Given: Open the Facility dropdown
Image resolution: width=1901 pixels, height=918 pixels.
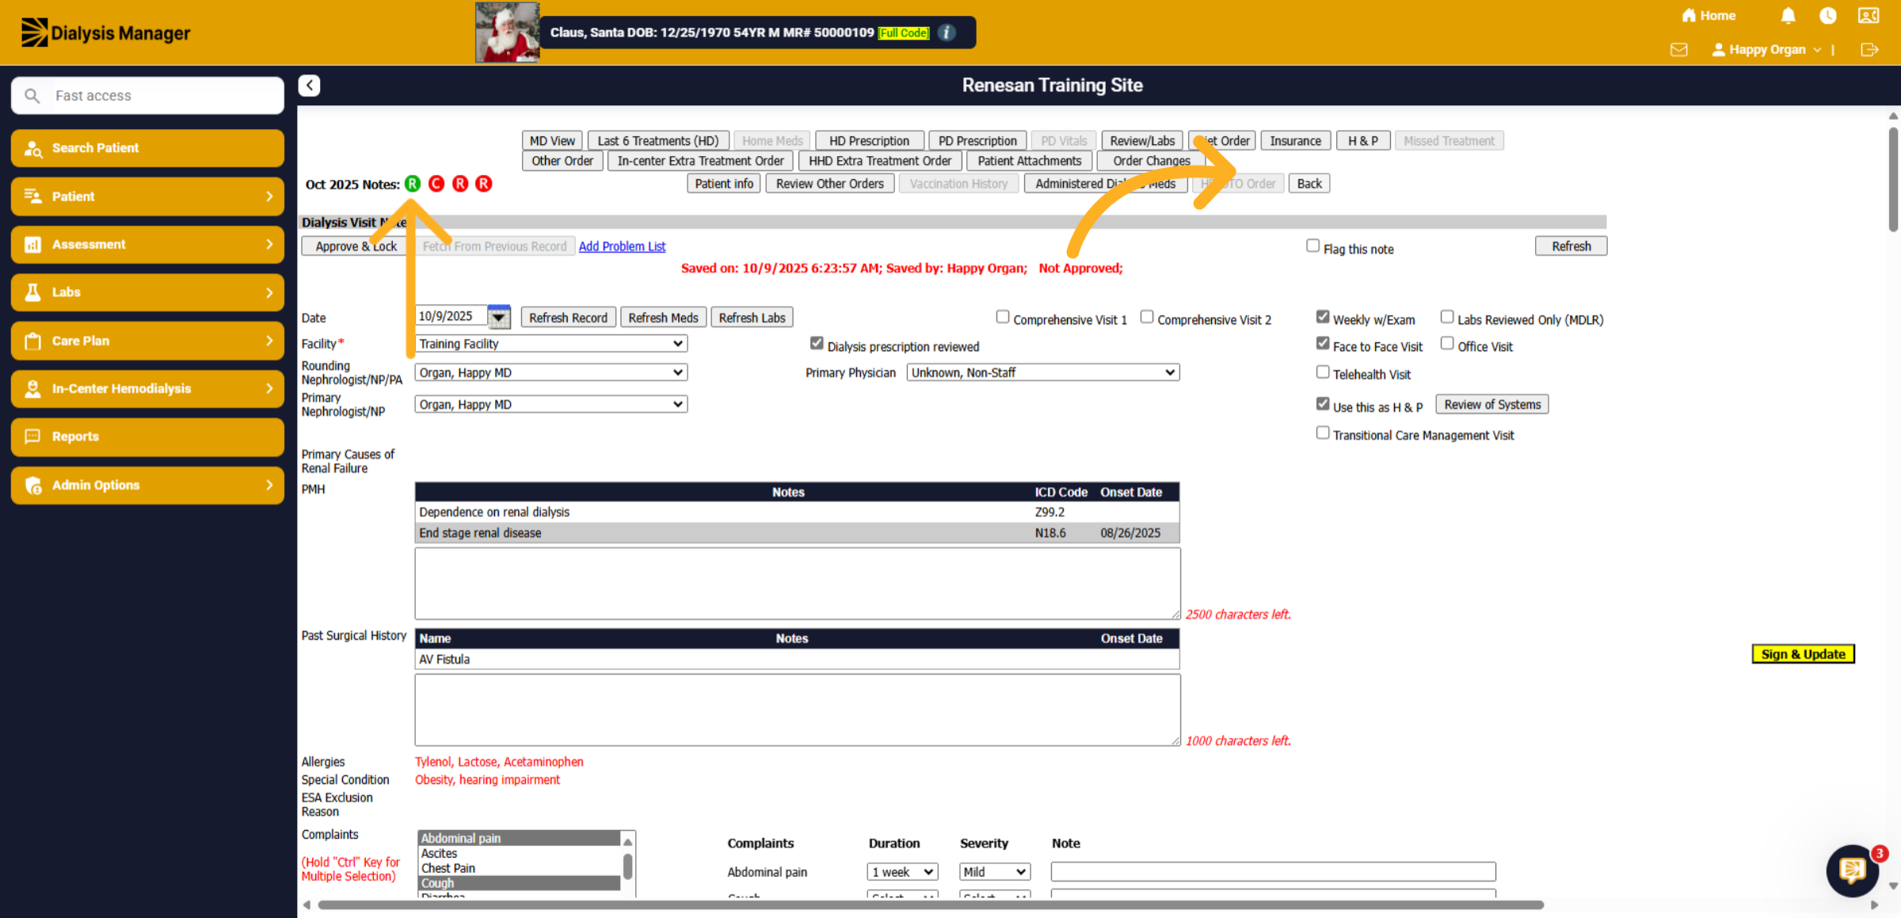Looking at the screenshot, I should click(550, 344).
